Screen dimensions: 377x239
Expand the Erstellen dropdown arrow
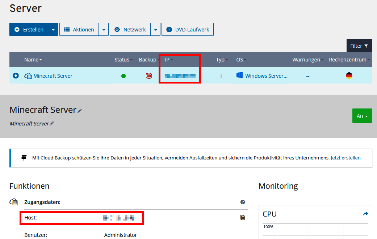[53, 30]
